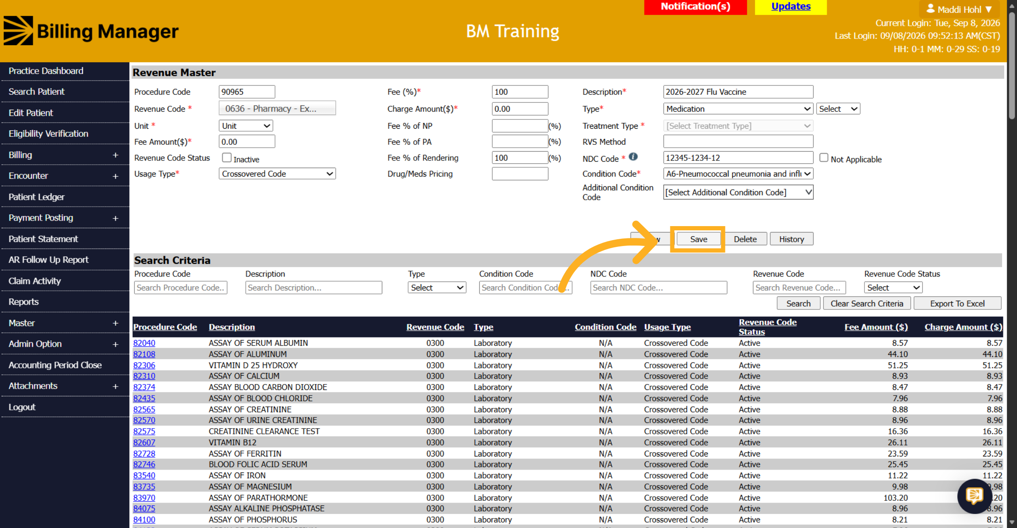Click Clear Search Criteria button
Viewport: 1017px width, 528px height.
[867, 304]
